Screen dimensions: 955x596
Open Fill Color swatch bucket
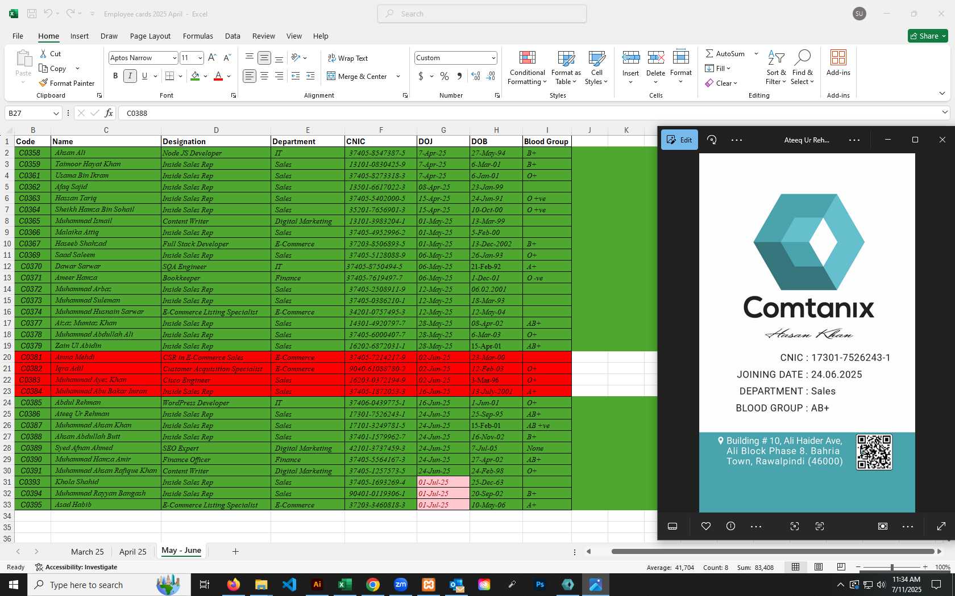tap(195, 76)
